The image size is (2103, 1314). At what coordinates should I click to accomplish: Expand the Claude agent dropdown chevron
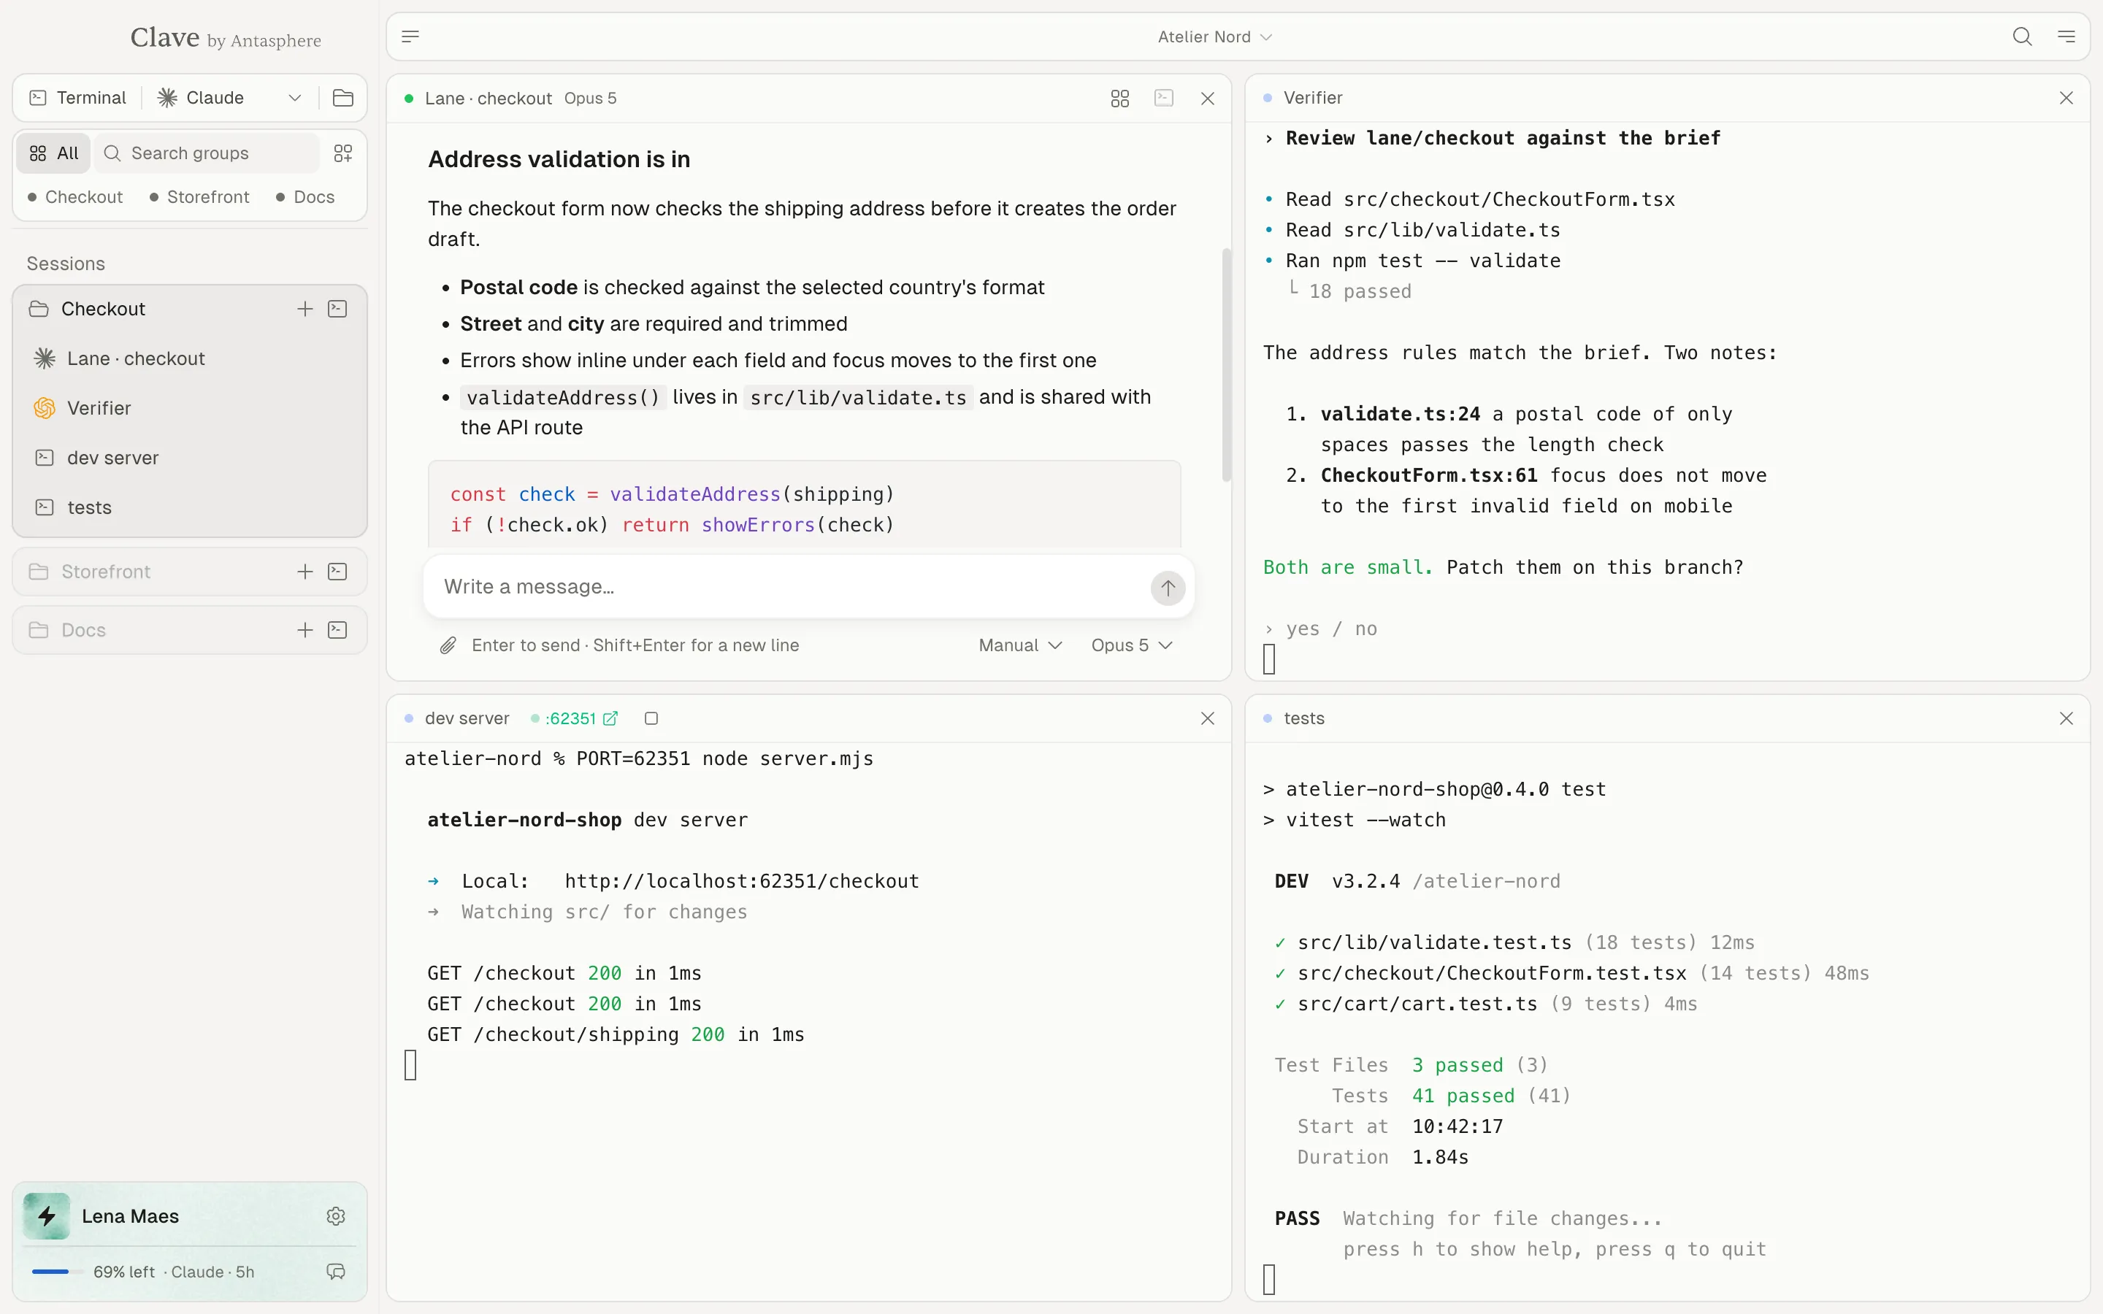coord(294,97)
